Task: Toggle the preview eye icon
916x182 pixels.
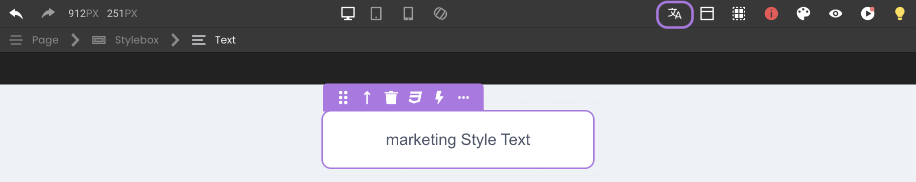Action: 836,13
